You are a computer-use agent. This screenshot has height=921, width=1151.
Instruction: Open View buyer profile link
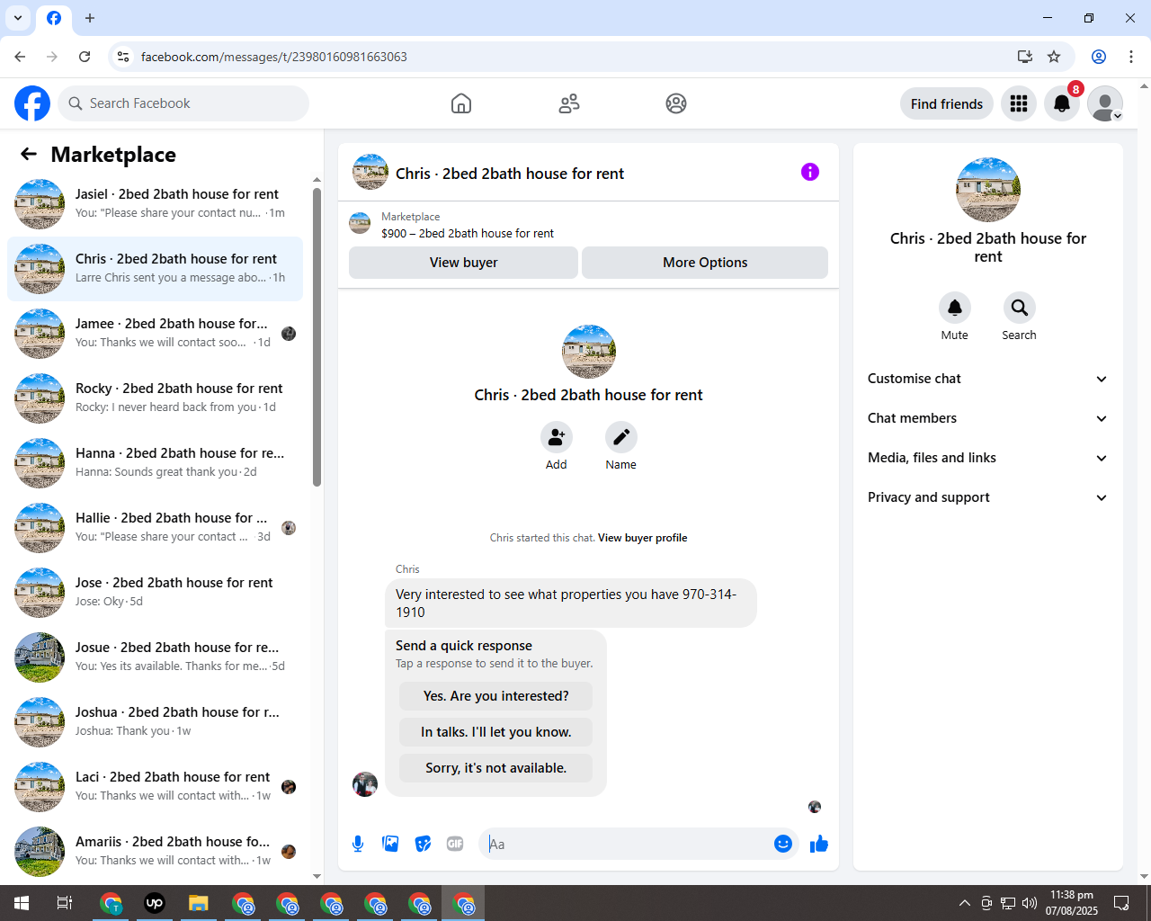point(642,538)
